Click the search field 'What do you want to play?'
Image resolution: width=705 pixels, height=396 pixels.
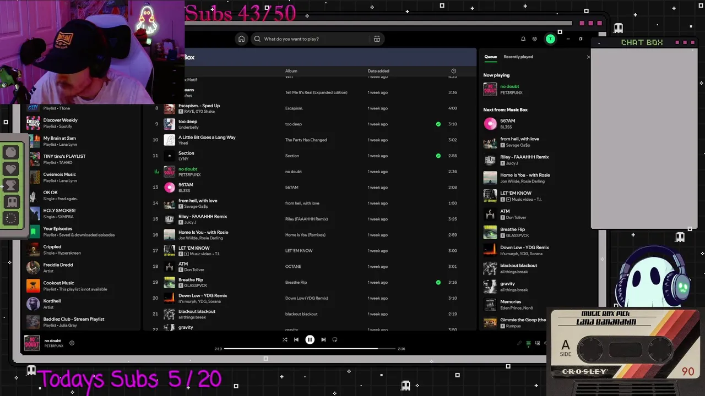click(x=317, y=39)
